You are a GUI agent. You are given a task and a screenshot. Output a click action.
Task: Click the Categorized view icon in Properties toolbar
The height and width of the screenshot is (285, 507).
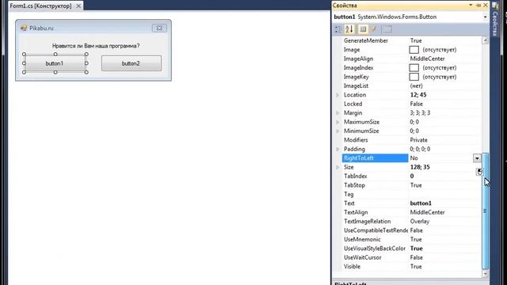tap(338, 29)
